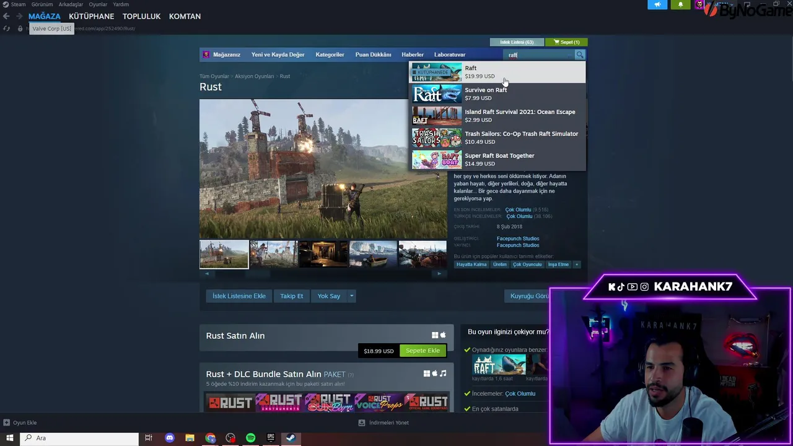The width and height of the screenshot is (793, 446).
Task: Click the Oyun Ekle plus icon
Action: pos(6,422)
